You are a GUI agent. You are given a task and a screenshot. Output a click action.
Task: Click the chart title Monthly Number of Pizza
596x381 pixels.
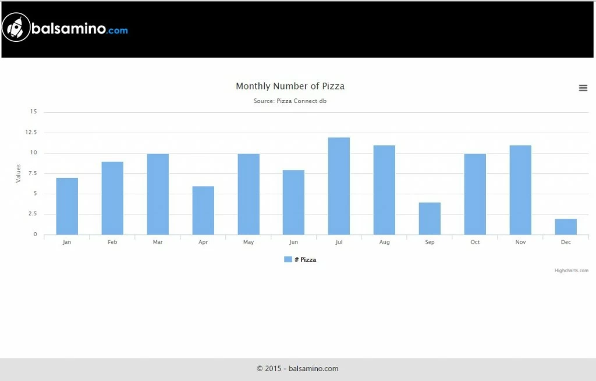(x=290, y=86)
